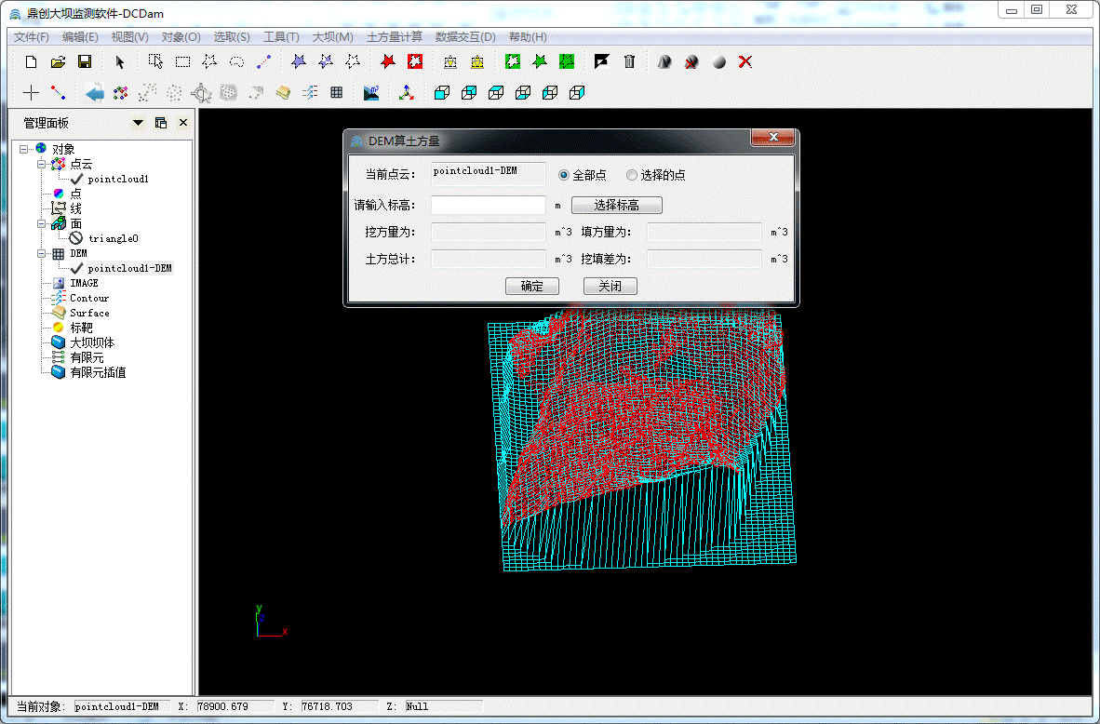Select the crosshair tool icon
This screenshot has height=724, width=1100.
(x=32, y=92)
